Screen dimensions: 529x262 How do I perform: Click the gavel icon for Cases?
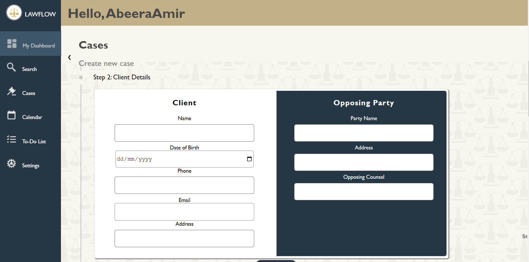11,92
